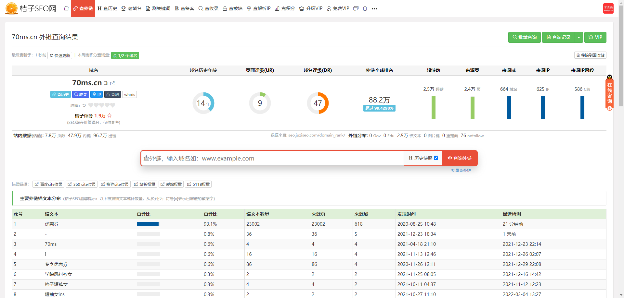Rate with the fifth heart icon

(112, 105)
